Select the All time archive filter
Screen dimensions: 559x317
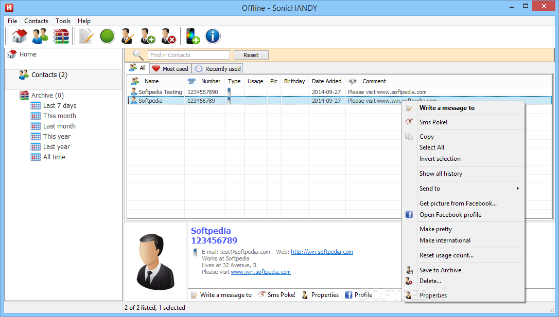tap(54, 157)
